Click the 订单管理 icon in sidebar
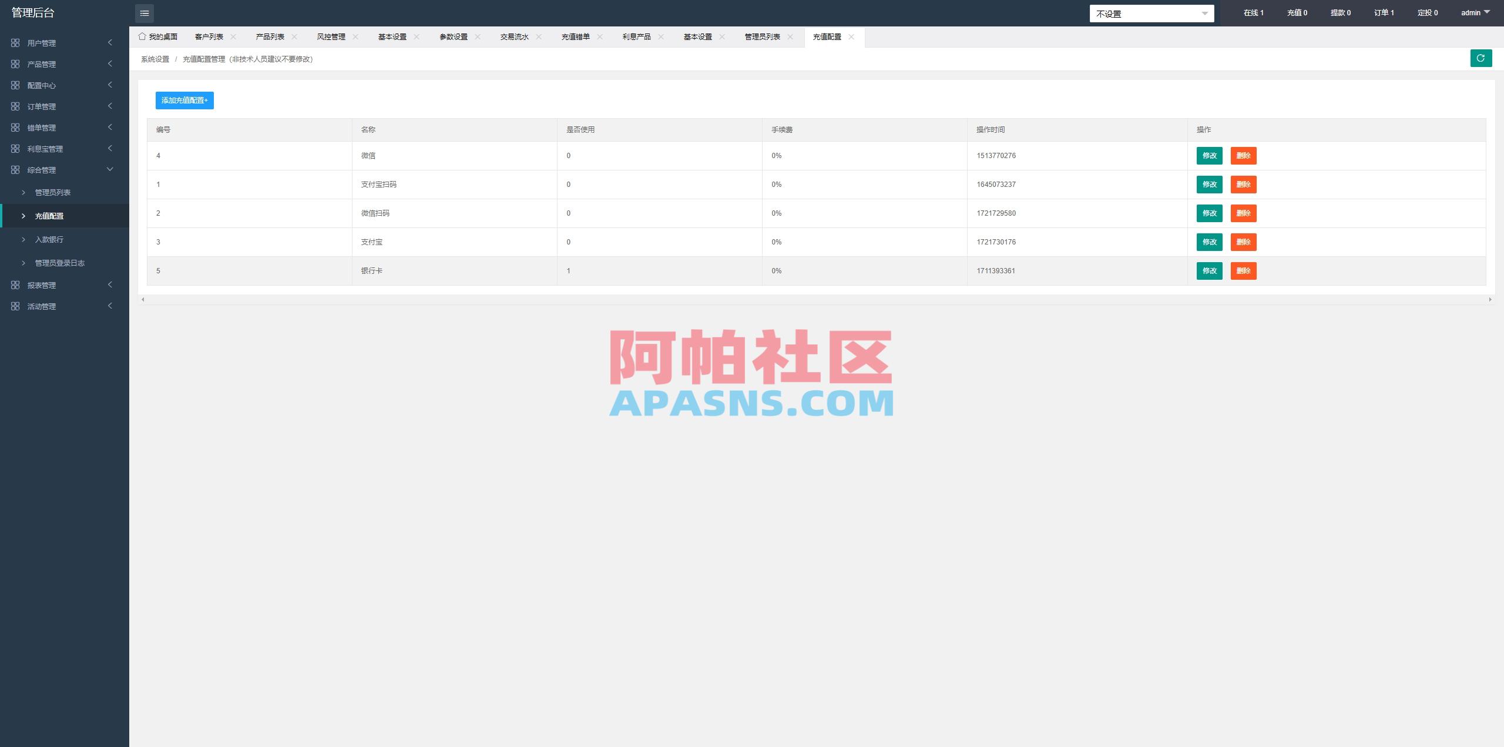Screen dimensions: 1504x747 click(15, 106)
